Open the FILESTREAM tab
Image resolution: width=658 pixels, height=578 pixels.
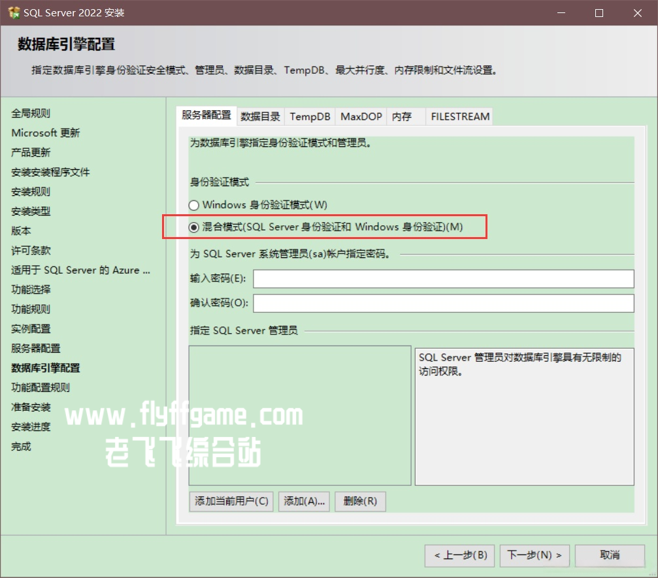click(x=460, y=117)
